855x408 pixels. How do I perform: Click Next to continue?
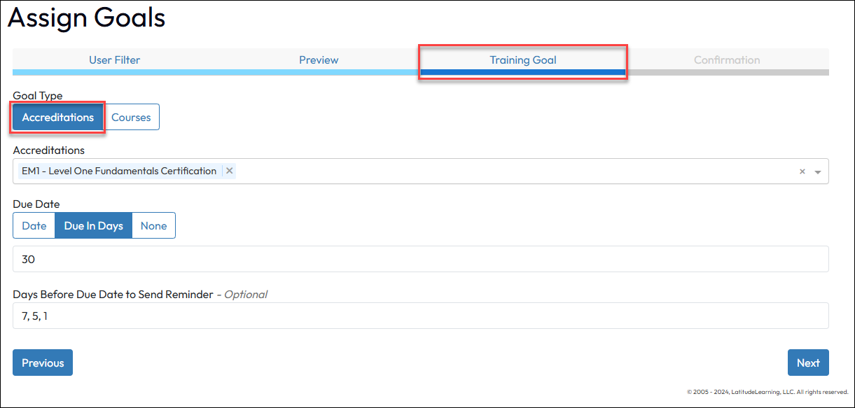[x=807, y=363]
